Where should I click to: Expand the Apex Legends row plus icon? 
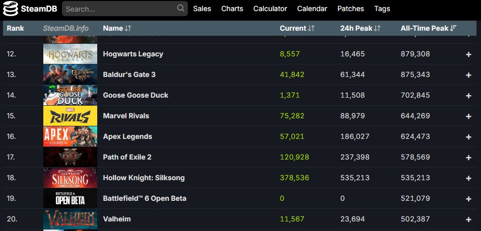(x=468, y=137)
